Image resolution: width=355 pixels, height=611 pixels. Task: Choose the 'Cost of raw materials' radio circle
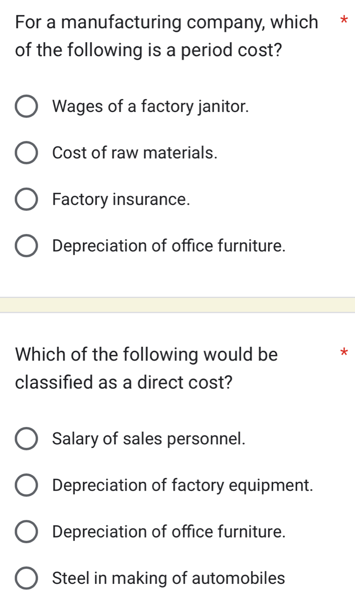pos(27,153)
